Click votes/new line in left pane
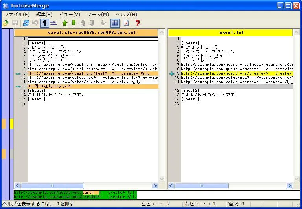The image size is (302, 209). 93,78
